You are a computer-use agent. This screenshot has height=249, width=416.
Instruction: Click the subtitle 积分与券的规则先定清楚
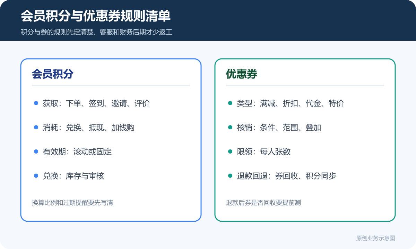pyautogui.click(x=57, y=33)
